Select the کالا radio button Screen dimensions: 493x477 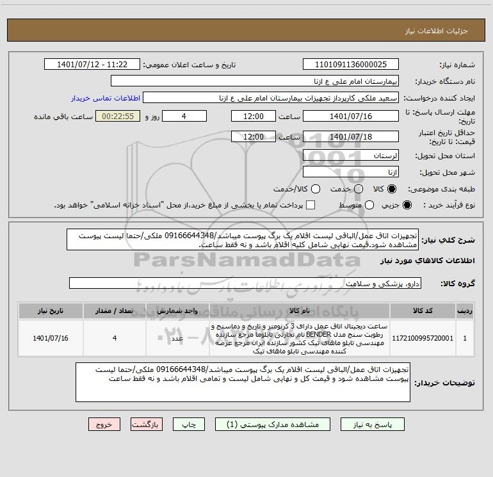(392, 189)
